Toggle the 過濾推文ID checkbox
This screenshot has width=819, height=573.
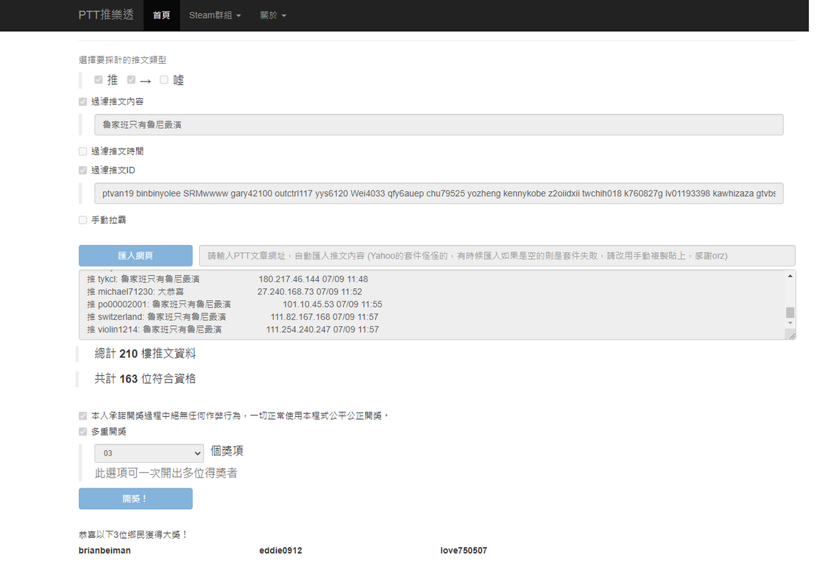[x=82, y=170]
